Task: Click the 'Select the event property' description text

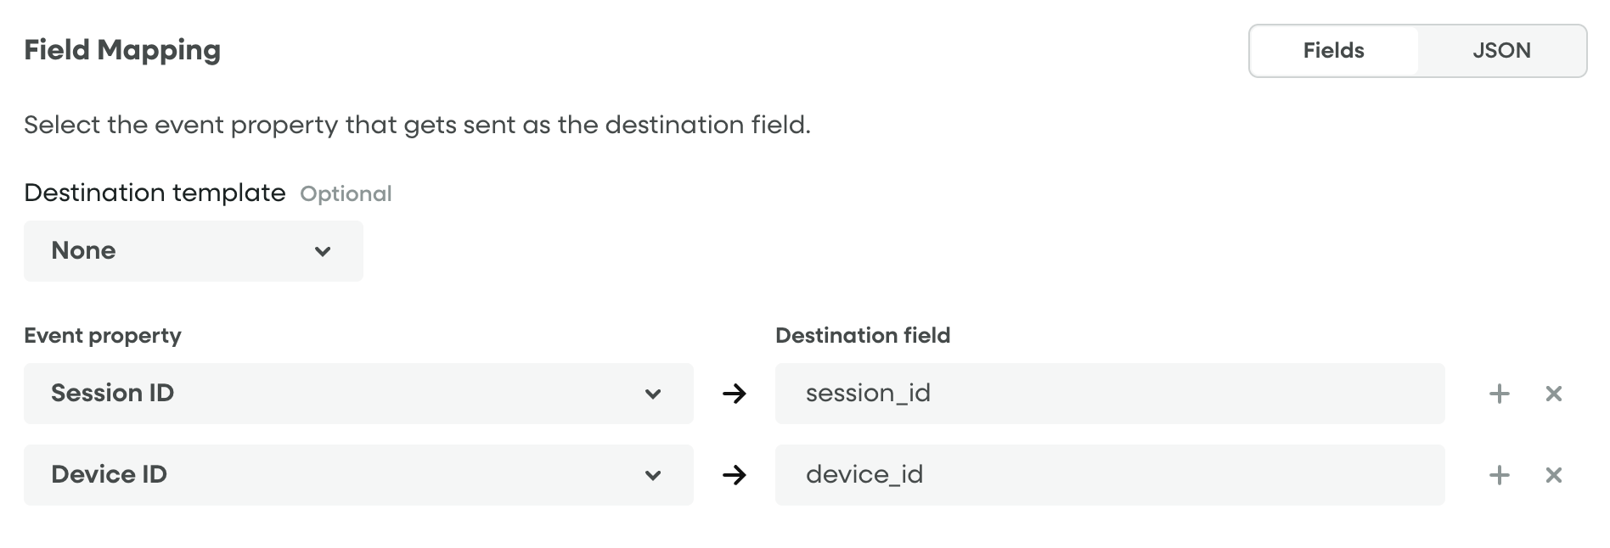Action: [x=417, y=125]
